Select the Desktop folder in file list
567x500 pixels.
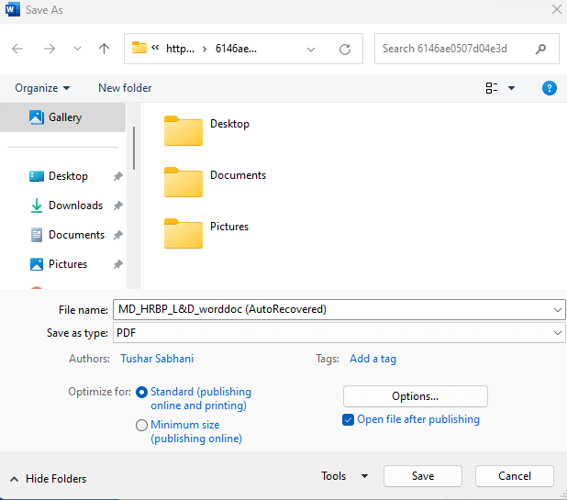coord(206,130)
